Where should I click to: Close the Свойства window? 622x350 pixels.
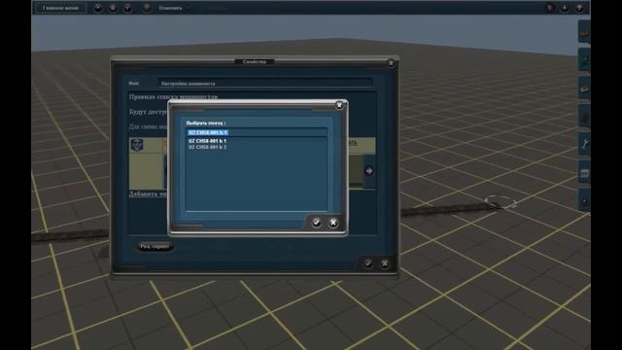(391, 63)
